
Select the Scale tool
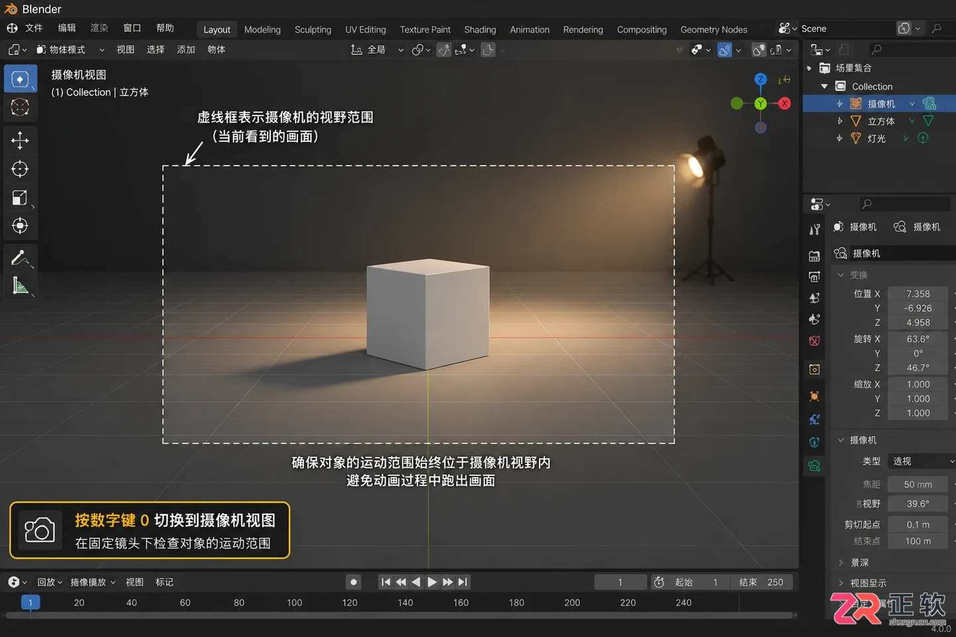pyautogui.click(x=21, y=197)
